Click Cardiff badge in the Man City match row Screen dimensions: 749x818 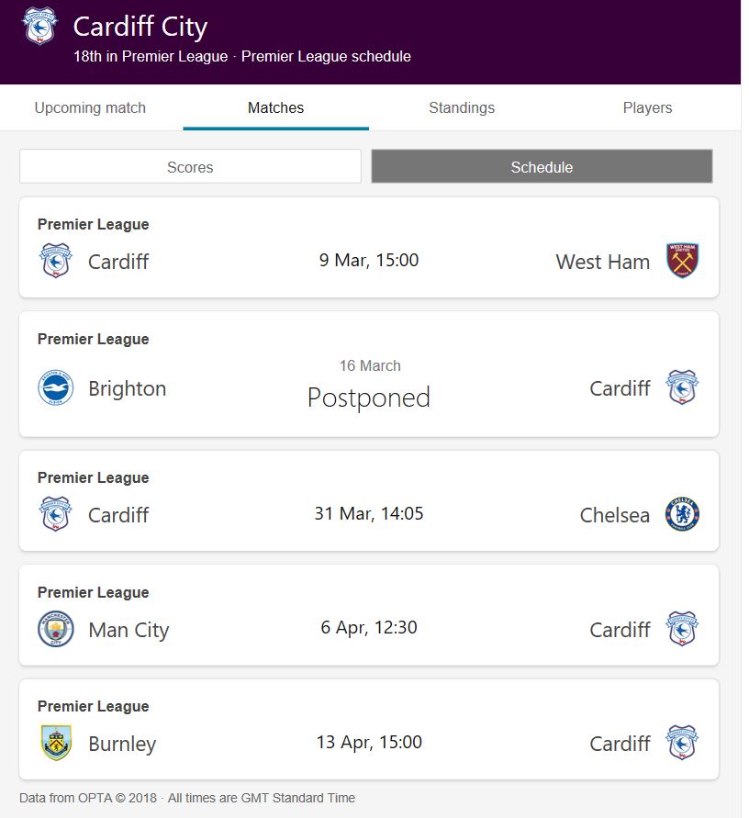tap(682, 629)
